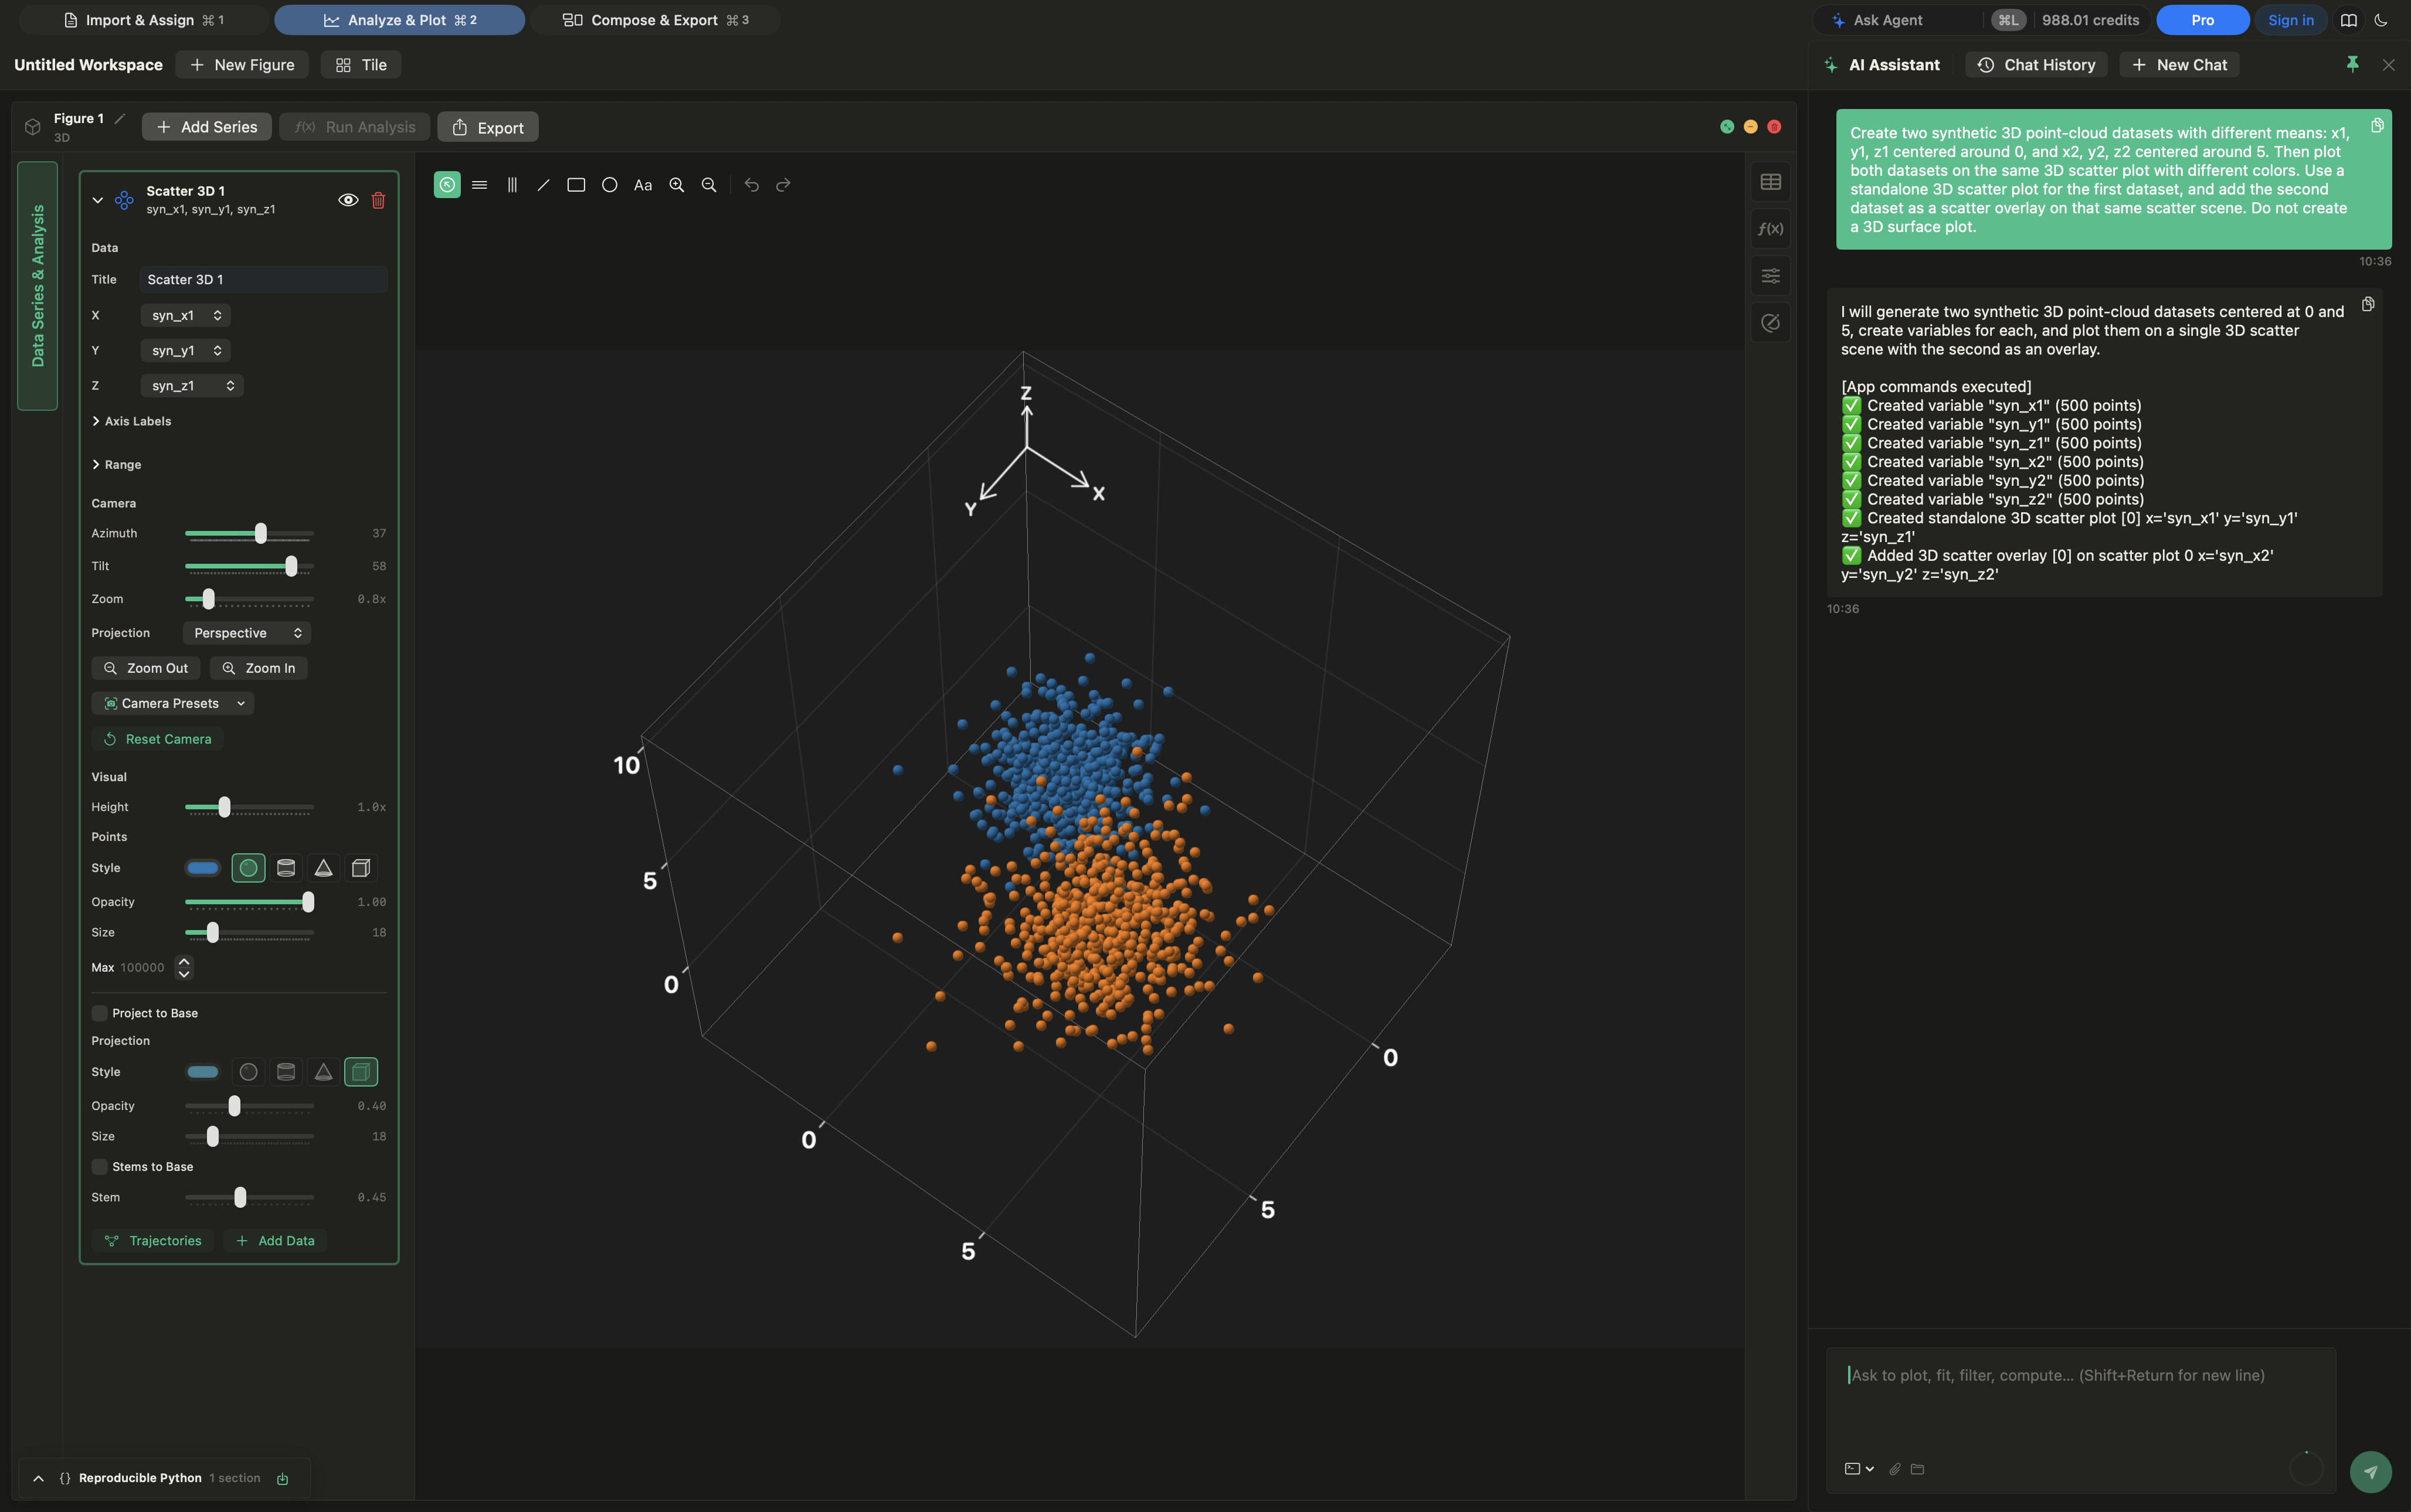2411x1512 pixels.
Task: Expand the Reproducible Python section
Action: click(x=38, y=1478)
